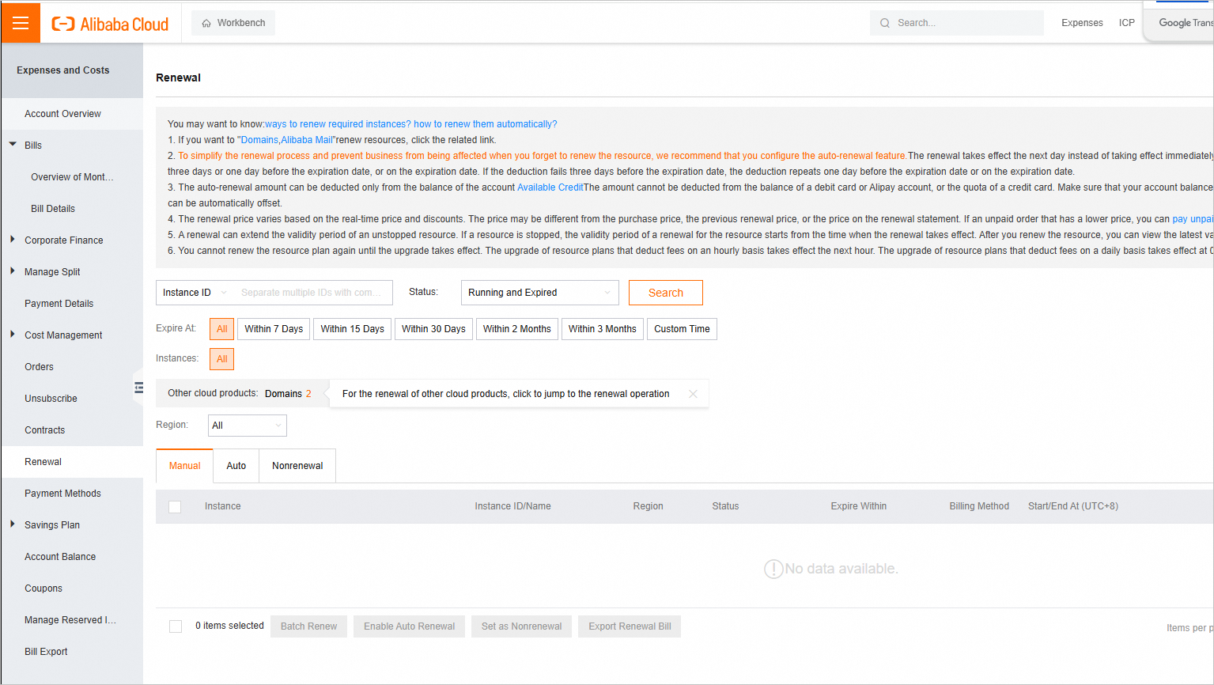The height and width of the screenshot is (685, 1214).
Task: Open Status 'Running and Expired' dropdown
Action: point(540,293)
